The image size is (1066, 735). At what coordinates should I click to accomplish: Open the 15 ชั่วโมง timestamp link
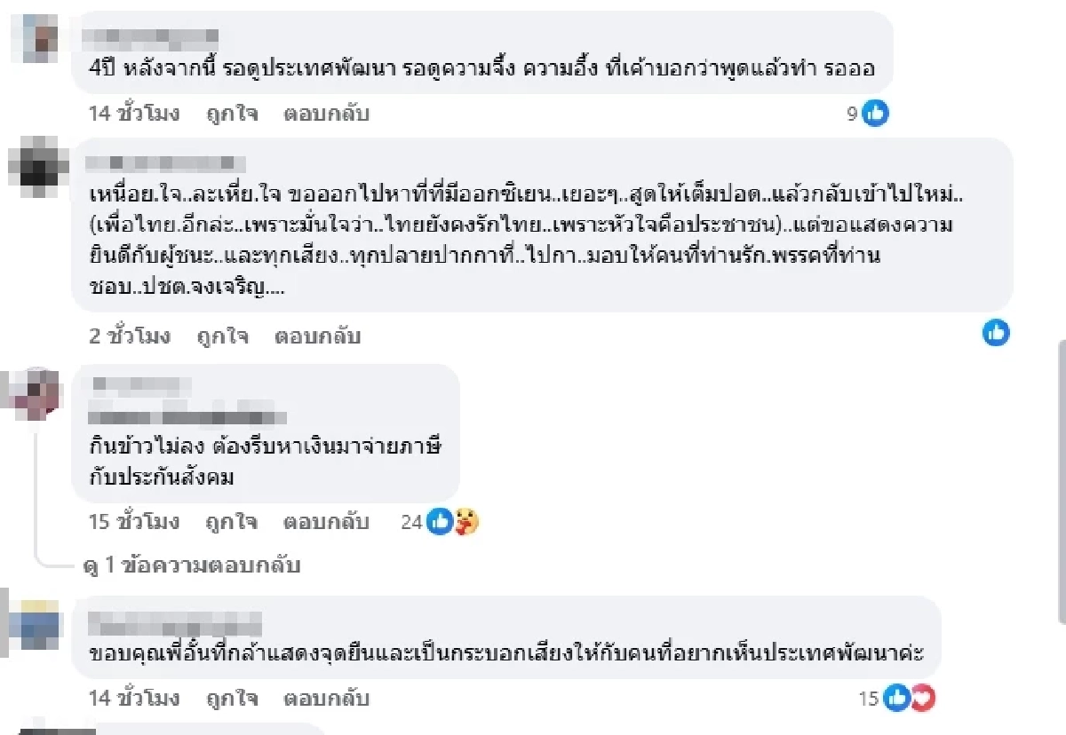pos(133,523)
